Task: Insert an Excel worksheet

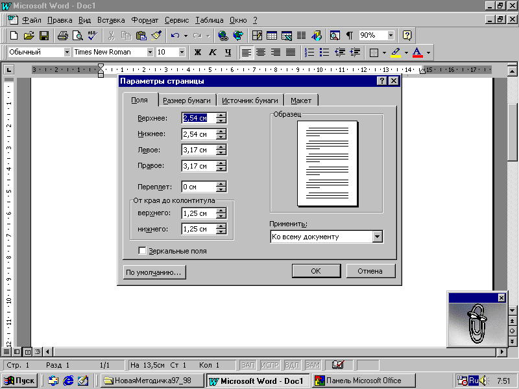Action: (287, 36)
